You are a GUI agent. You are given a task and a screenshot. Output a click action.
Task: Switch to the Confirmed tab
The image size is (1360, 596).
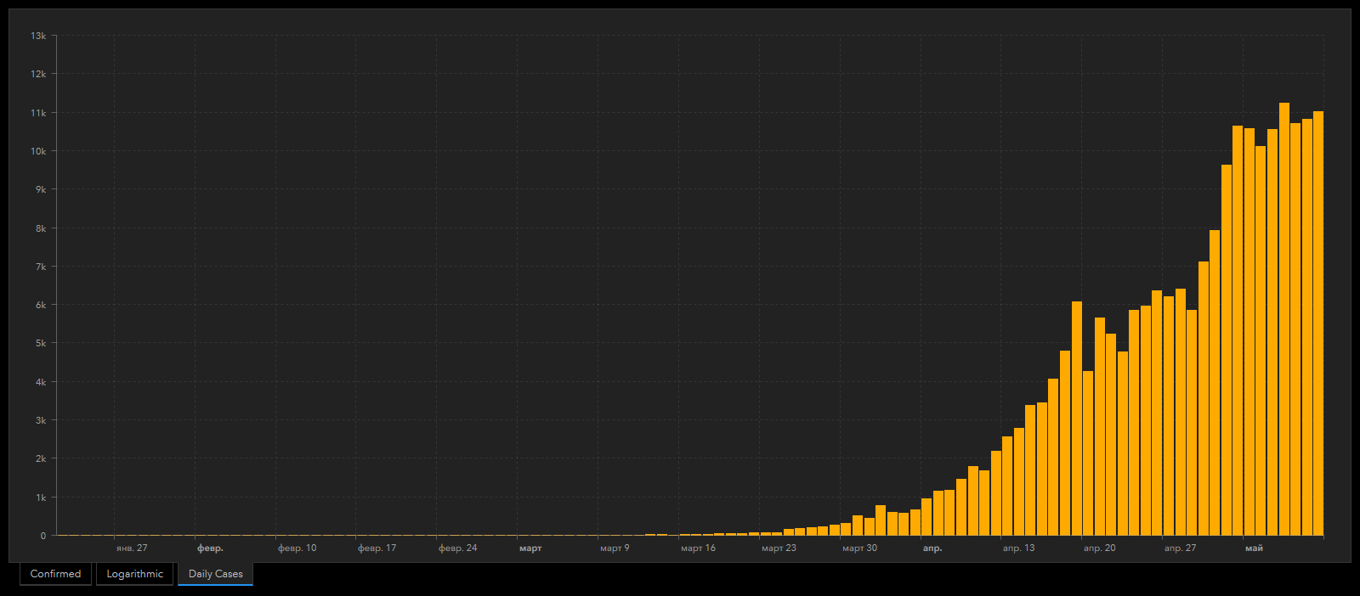(x=55, y=574)
